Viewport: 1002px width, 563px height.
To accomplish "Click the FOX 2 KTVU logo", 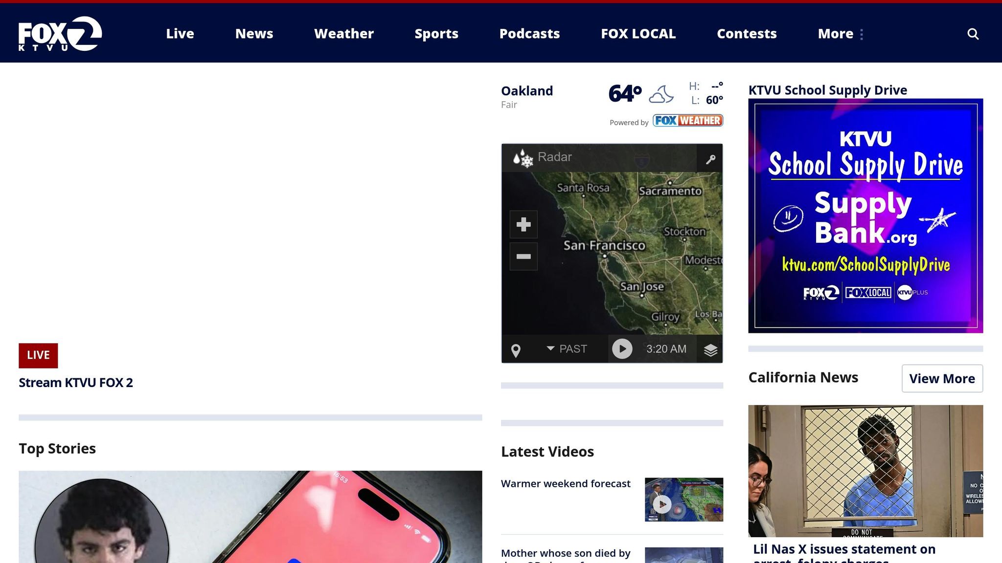I will click(x=60, y=34).
